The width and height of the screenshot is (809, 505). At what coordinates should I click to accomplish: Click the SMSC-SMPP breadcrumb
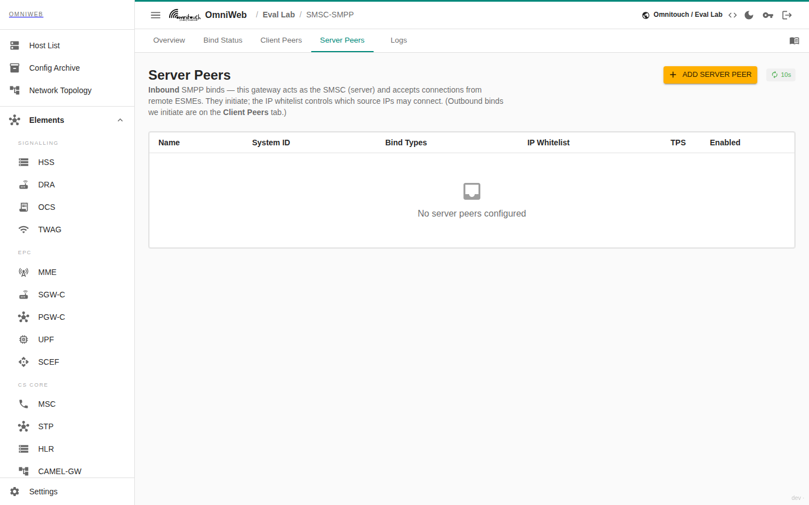330,15
